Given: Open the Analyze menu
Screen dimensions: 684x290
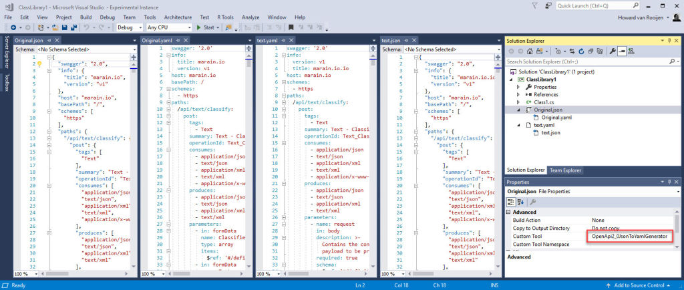Looking at the screenshot, I should click(x=250, y=17).
